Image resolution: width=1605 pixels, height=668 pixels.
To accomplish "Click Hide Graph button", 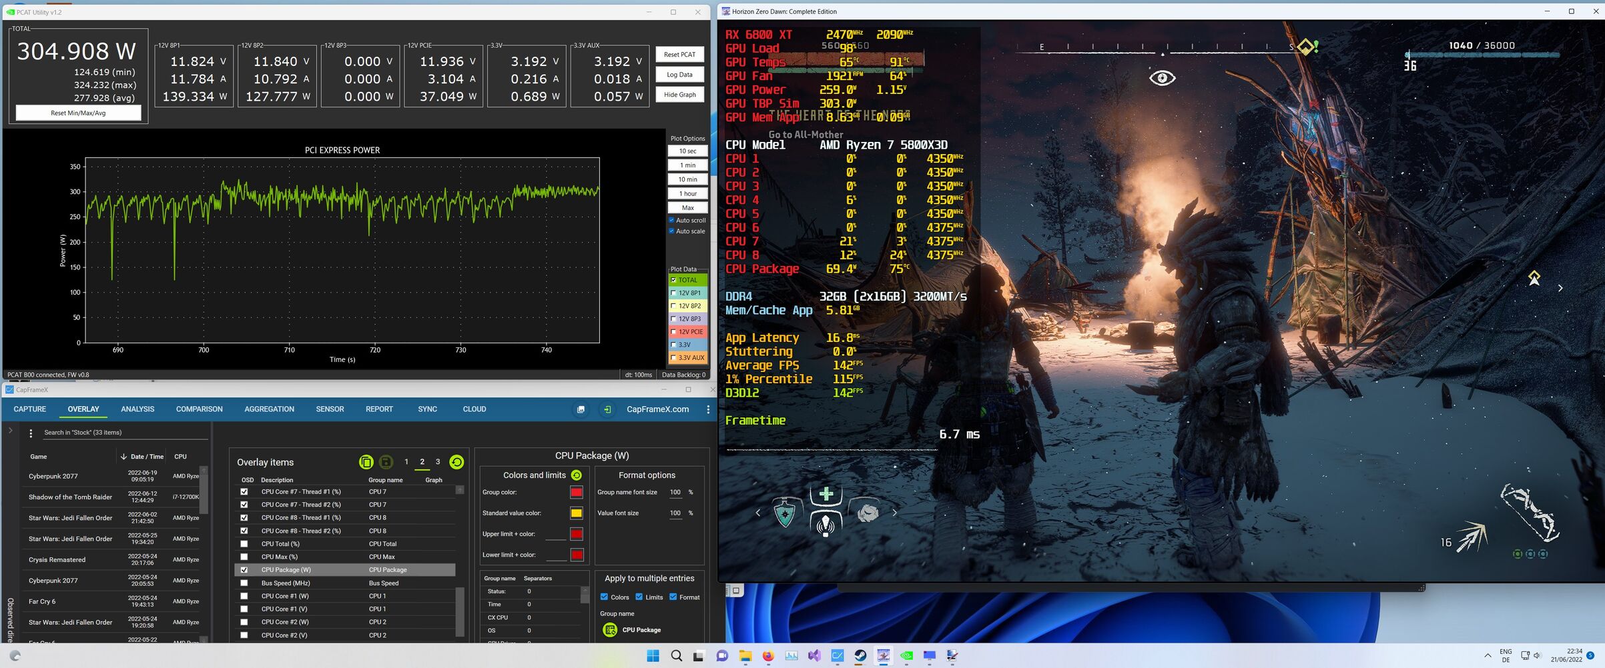I will click(679, 95).
